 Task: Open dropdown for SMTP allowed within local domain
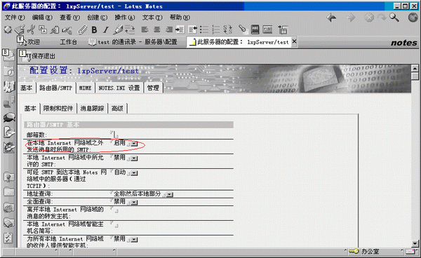(x=134, y=158)
